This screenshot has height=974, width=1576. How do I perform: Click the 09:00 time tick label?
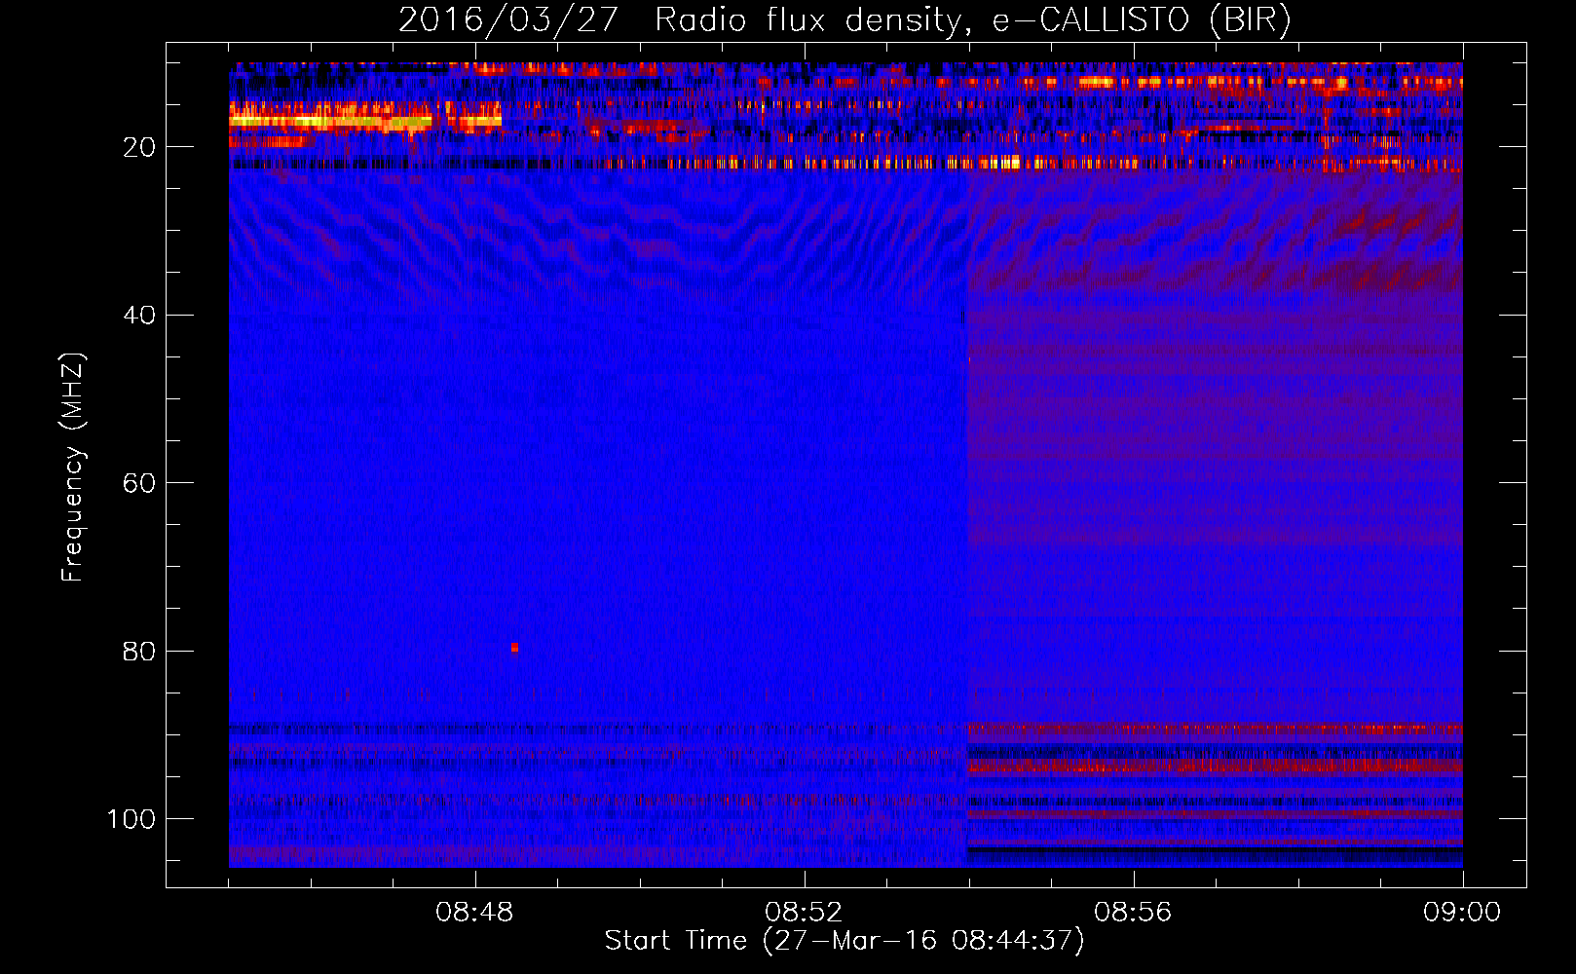click(x=1462, y=913)
